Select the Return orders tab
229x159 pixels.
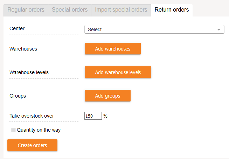pos(172,10)
